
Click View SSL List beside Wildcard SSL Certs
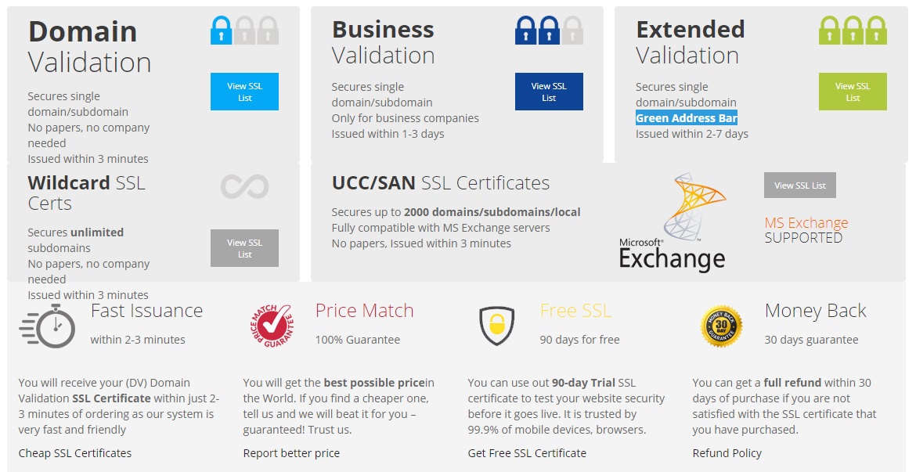click(x=244, y=248)
